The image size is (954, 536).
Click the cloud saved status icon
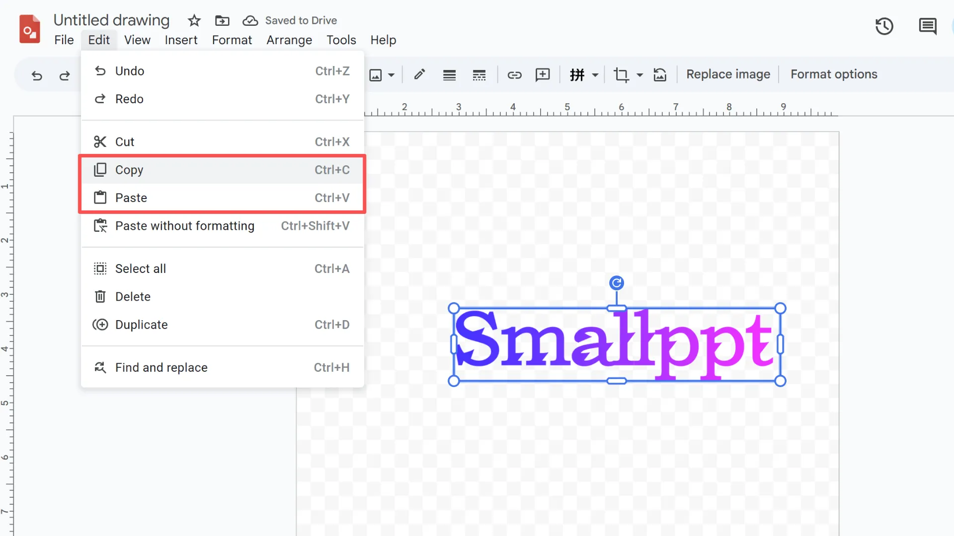[250, 20]
